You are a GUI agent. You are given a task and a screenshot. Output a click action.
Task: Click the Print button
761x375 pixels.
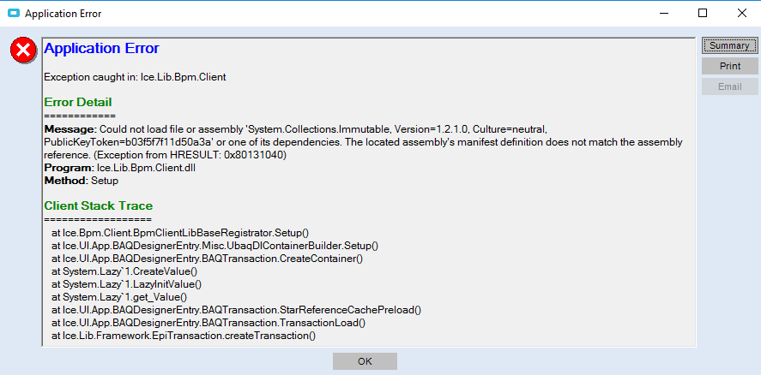click(x=729, y=66)
